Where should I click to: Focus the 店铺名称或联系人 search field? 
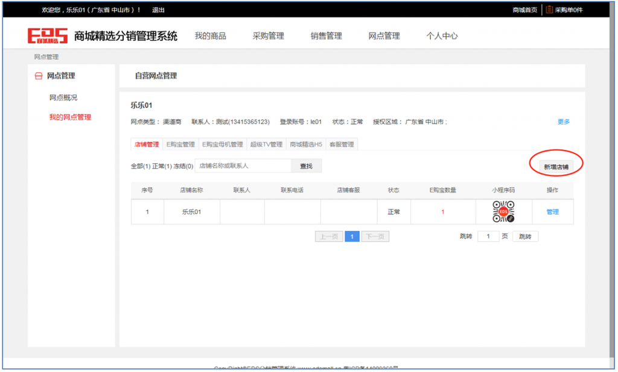pyautogui.click(x=243, y=166)
